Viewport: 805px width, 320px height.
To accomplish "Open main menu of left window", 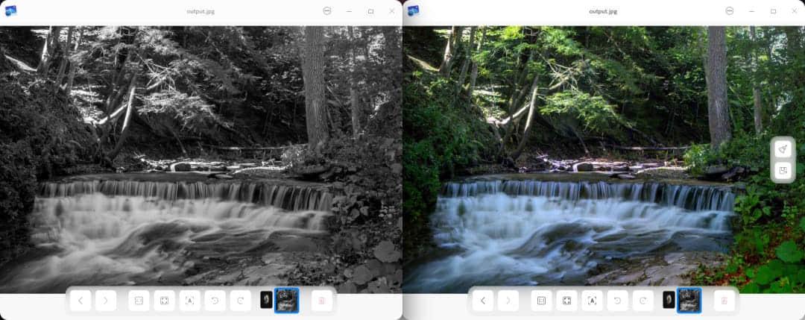I will 327,11.
